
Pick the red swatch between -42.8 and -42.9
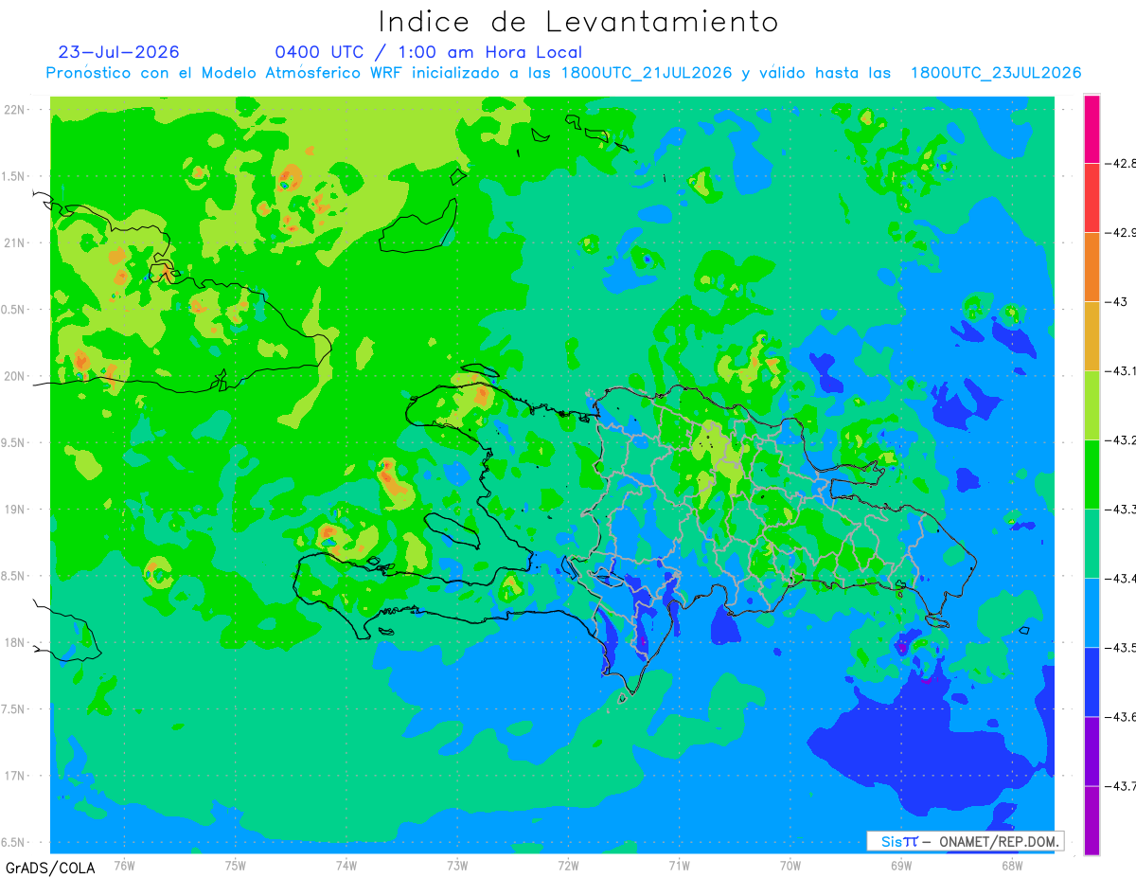(x=1092, y=197)
